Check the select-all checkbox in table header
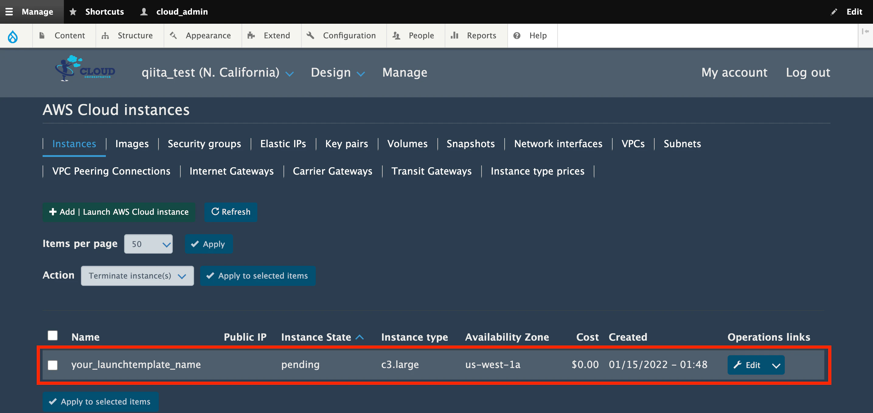This screenshot has width=873, height=413. (53, 336)
